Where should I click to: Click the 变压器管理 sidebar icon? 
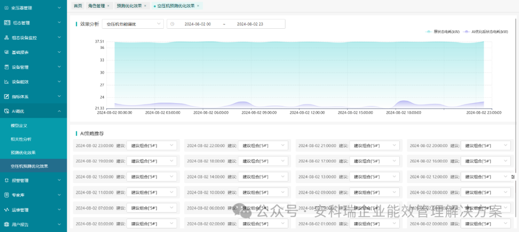pos(6,7)
